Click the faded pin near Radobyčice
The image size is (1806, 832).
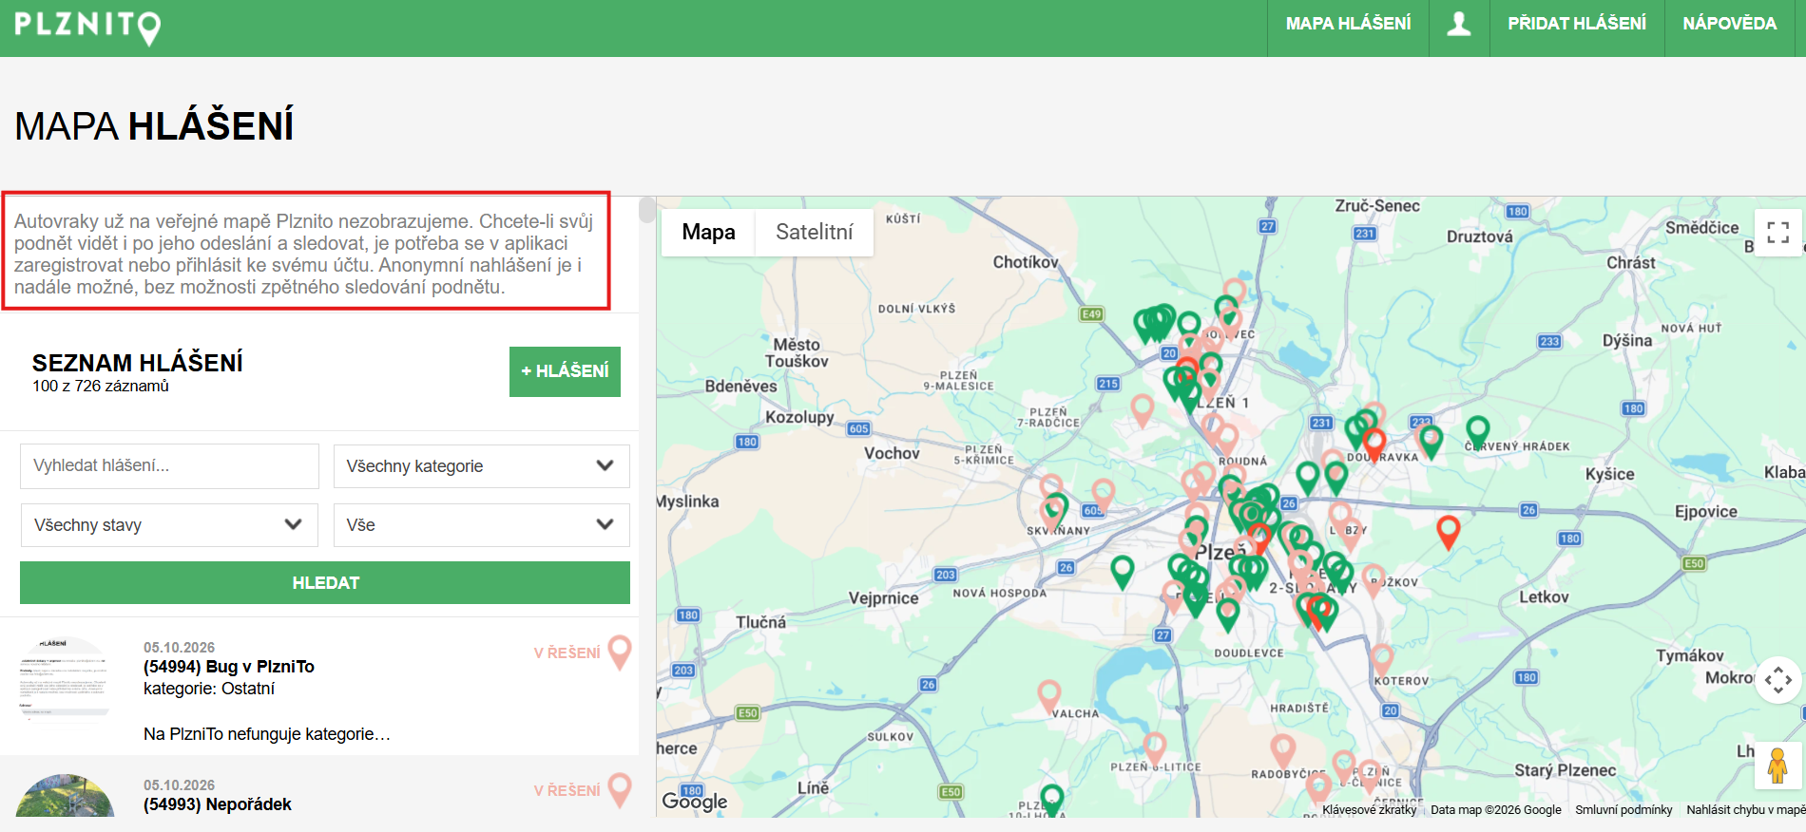[x=1282, y=750]
